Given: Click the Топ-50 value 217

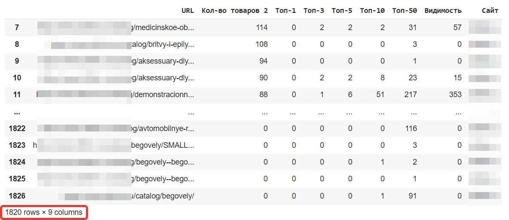Looking at the screenshot, I should (411, 95).
